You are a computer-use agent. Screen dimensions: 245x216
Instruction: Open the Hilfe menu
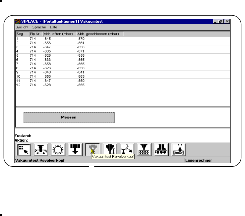point(54,27)
